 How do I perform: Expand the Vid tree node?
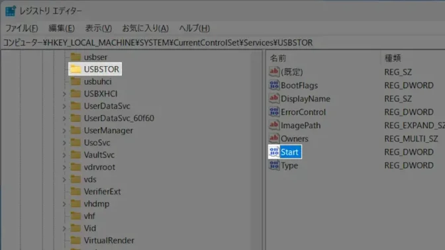tap(64, 228)
